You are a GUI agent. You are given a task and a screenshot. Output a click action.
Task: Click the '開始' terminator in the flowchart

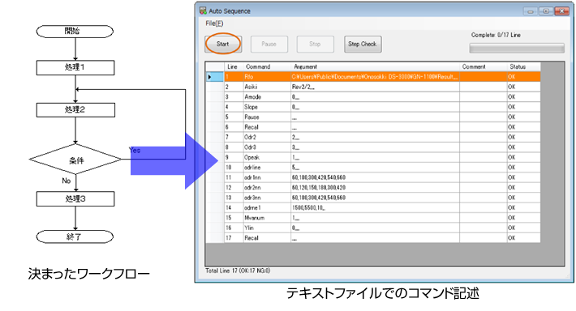pos(75,32)
